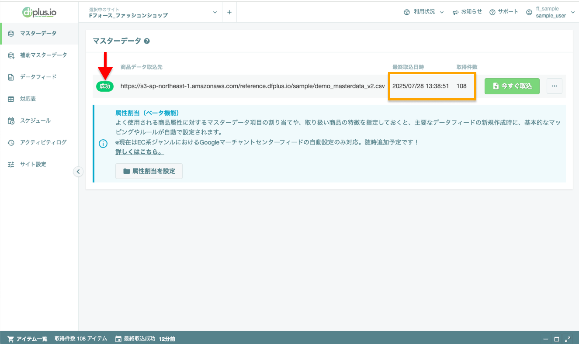Expand the bottom panel to fullscreen
Image resolution: width=579 pixels, height=344 pixels.
(568, 339)
